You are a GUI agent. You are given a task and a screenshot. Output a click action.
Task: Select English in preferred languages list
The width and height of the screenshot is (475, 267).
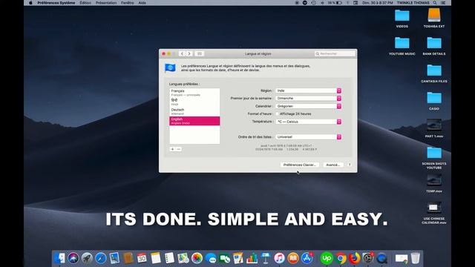(194, 121)
